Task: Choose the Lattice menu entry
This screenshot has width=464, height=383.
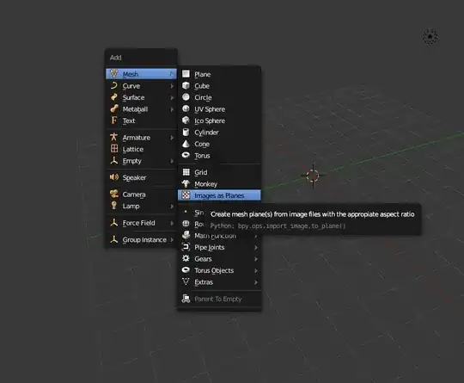Action: [141, 149]
